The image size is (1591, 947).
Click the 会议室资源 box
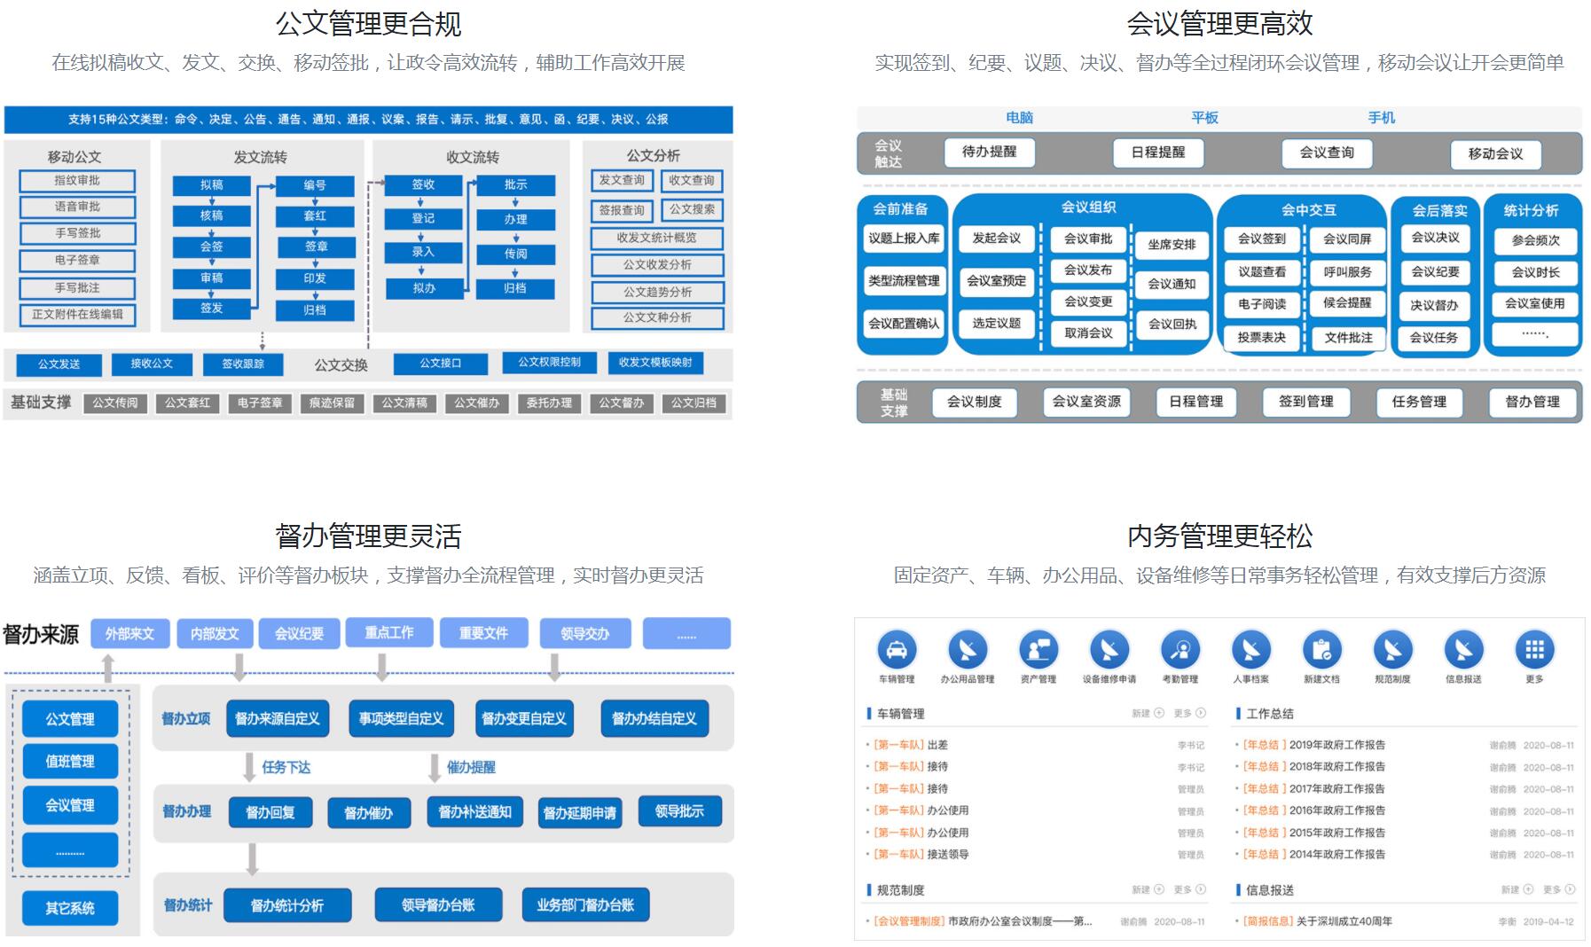[1086, 402]
